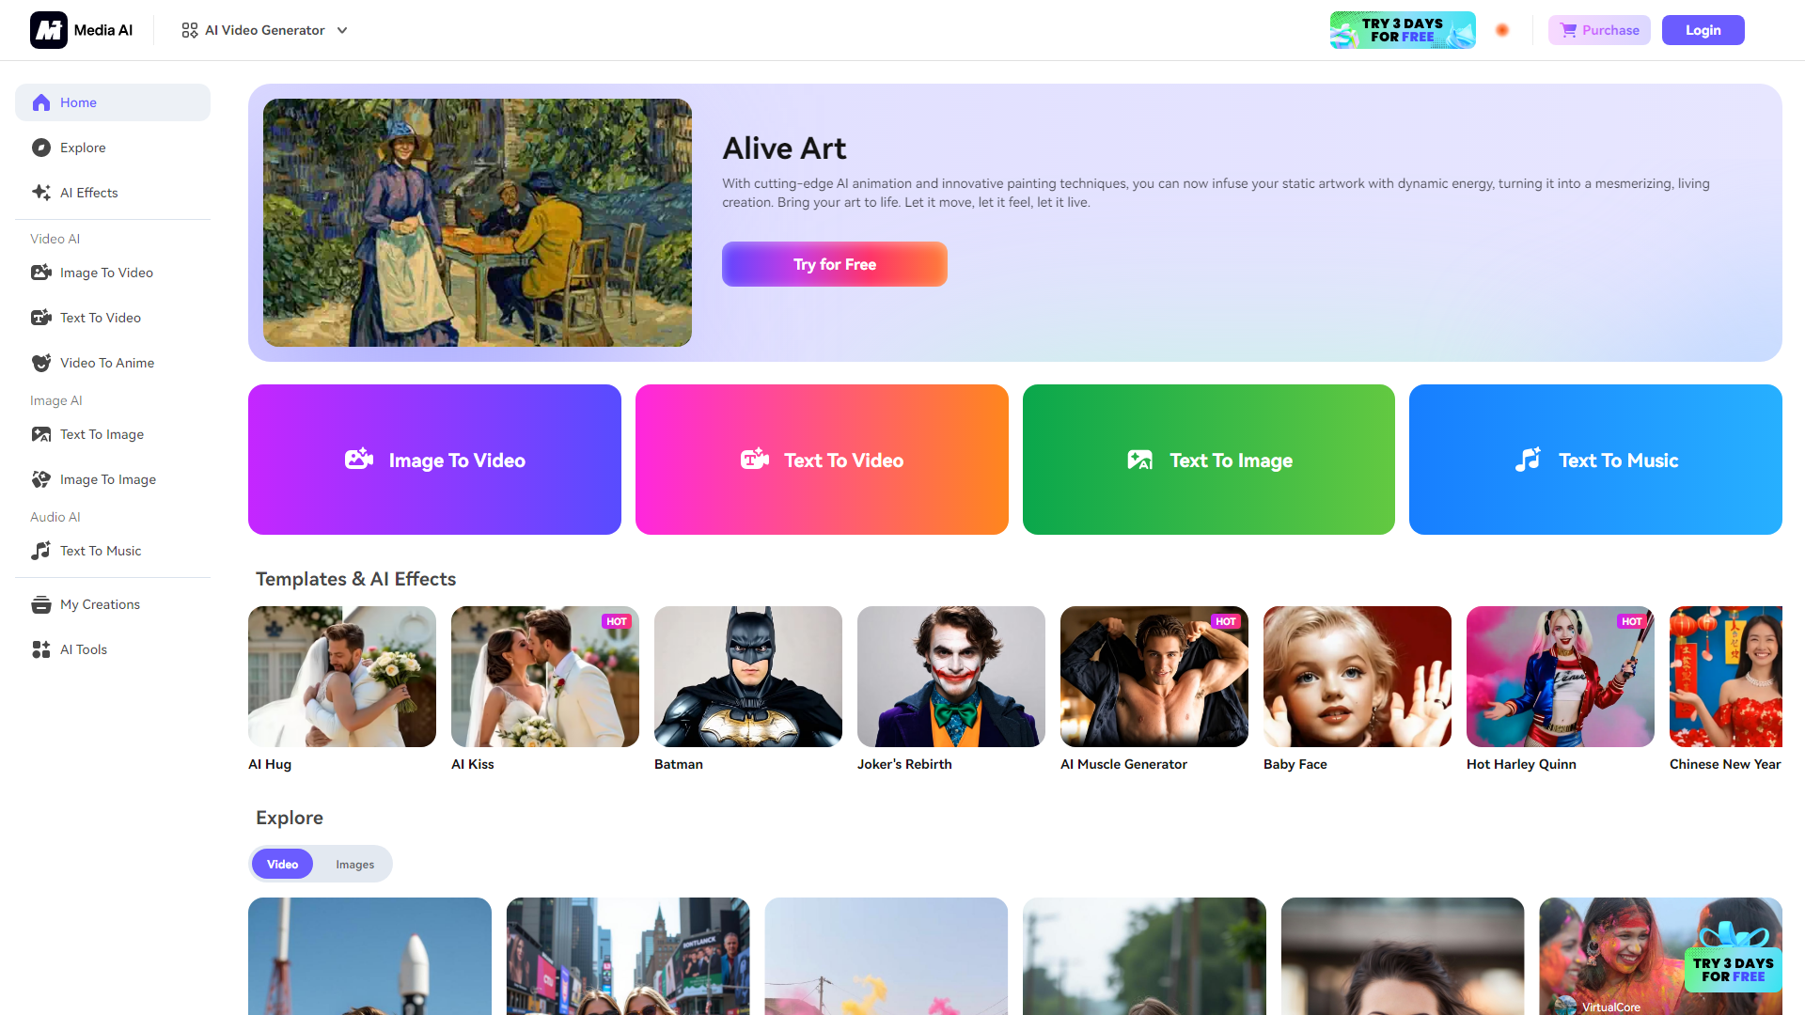Select the Images toggle in Explore
The width and height of the screenshot is (1805, 1015).
(353, 864)
